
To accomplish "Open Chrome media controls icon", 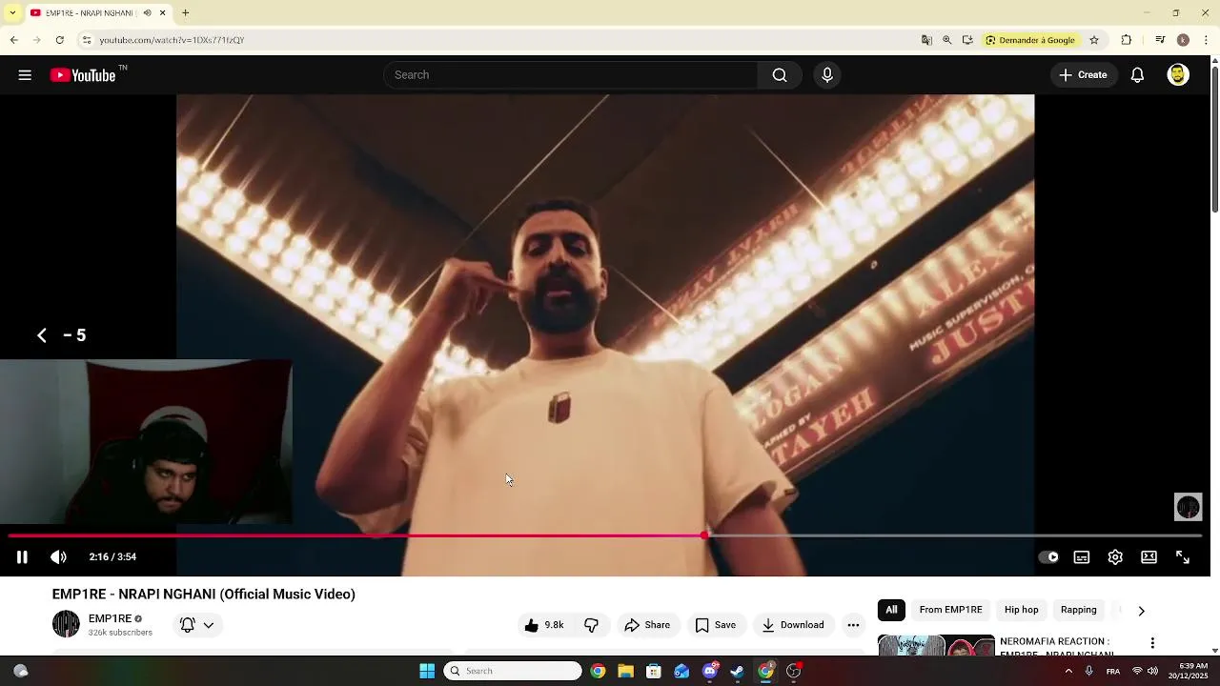I will pyautogui.click(x=1160, y=40).
